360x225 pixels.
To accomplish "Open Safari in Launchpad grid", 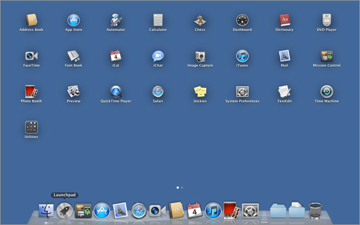I will (x=158, y=91).
